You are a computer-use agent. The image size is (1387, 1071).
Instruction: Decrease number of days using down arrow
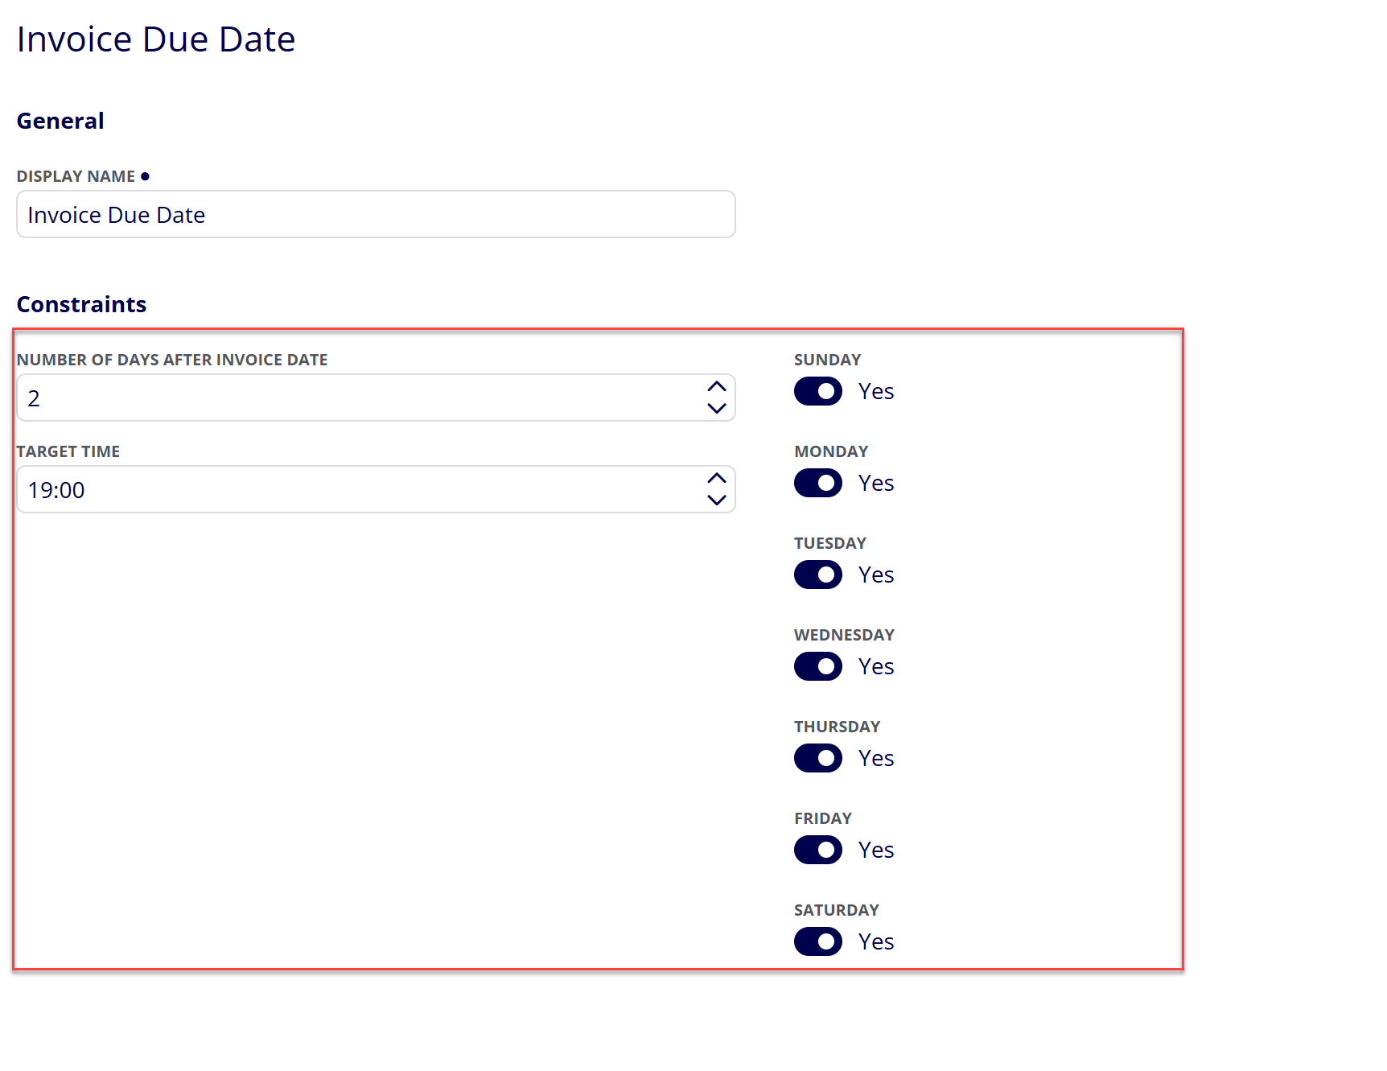(x=717, y=408)
